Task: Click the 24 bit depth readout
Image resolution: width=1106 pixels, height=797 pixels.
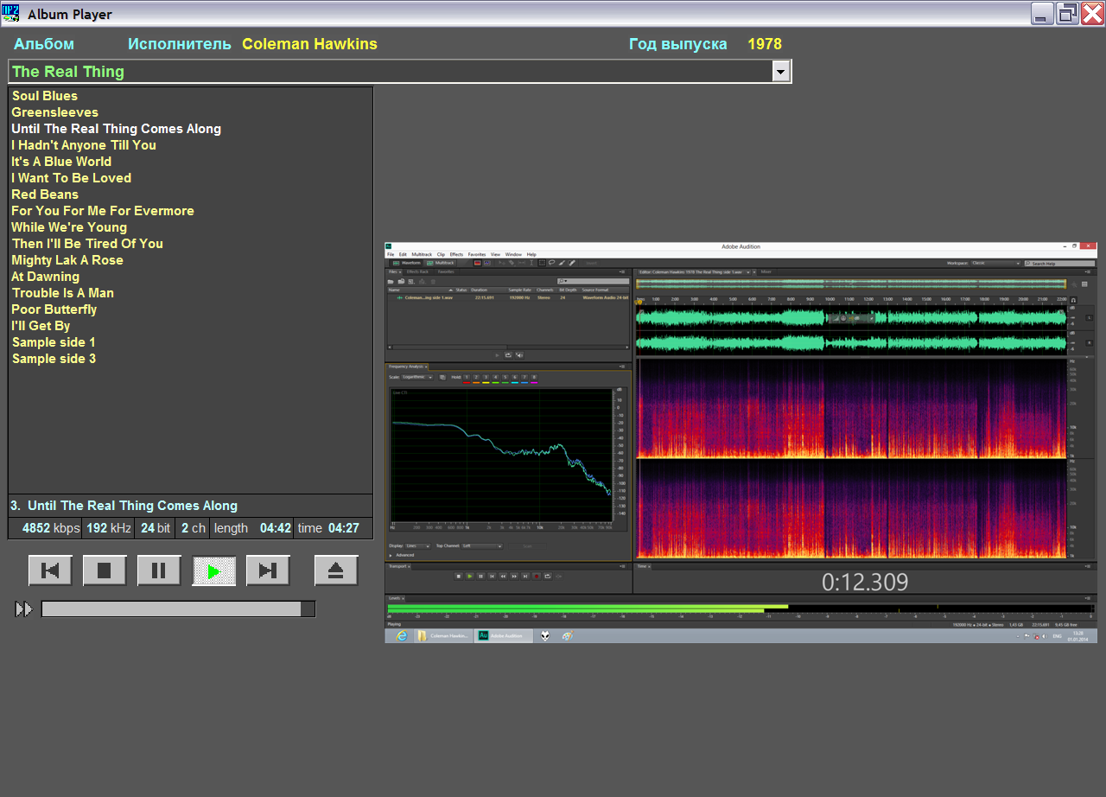Action: tap(156, 528)
